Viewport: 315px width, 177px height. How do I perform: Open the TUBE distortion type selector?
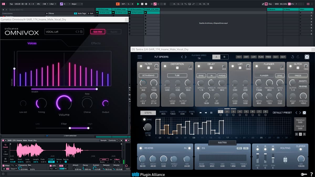click(x=177, y=76)
